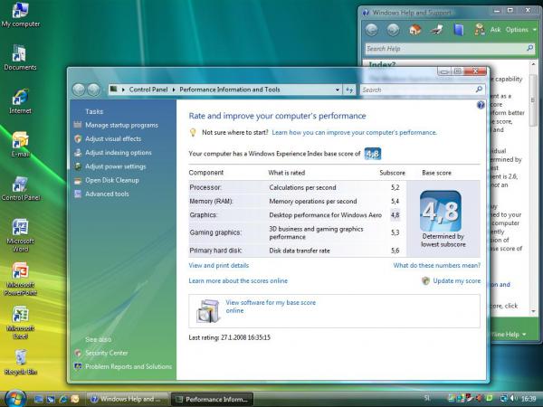The image size is (543, 407).
Task: Click Update my score link
Action: point(456,281)
